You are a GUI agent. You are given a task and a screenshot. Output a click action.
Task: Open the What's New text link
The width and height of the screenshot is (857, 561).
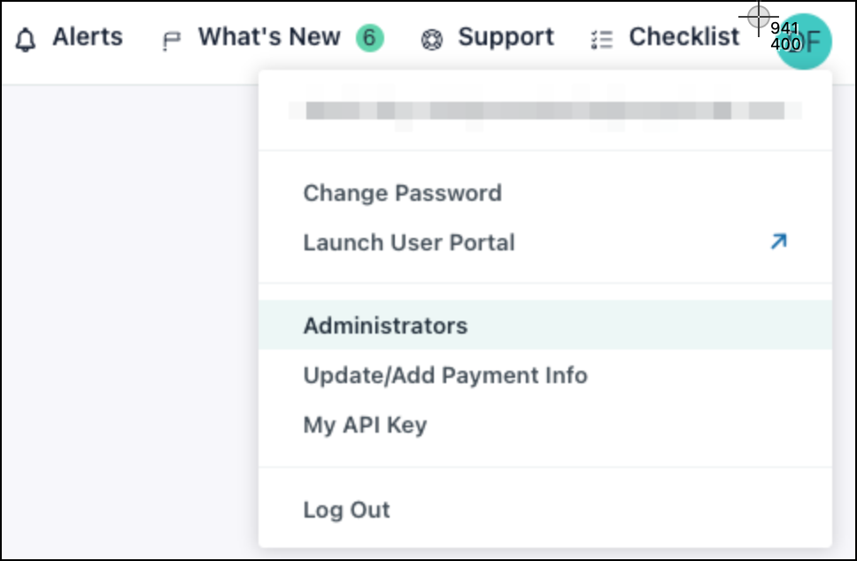click(x=268, y=37)
